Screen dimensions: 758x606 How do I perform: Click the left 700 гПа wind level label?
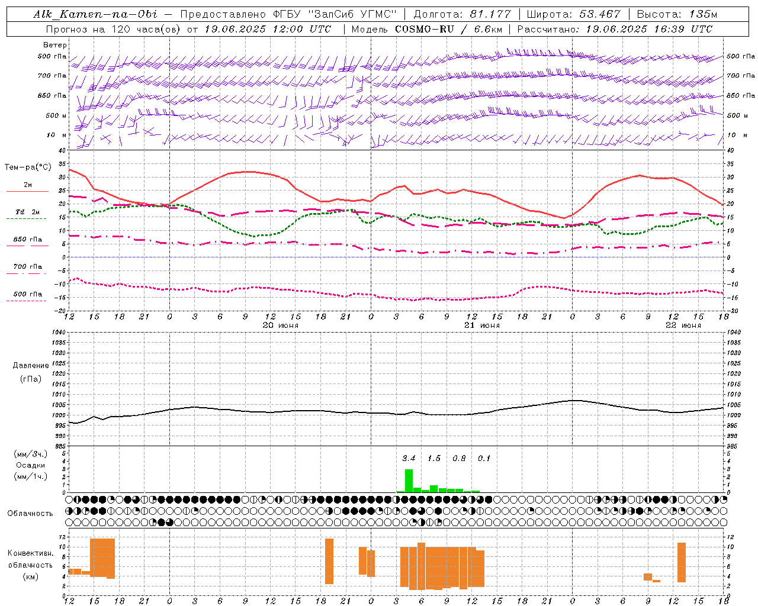tap(52, 76)
